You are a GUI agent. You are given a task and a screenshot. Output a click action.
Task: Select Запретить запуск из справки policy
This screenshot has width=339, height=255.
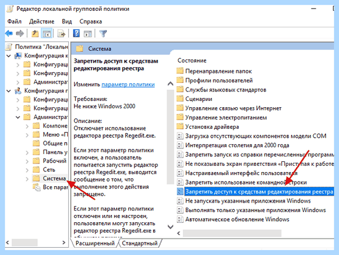259,155
